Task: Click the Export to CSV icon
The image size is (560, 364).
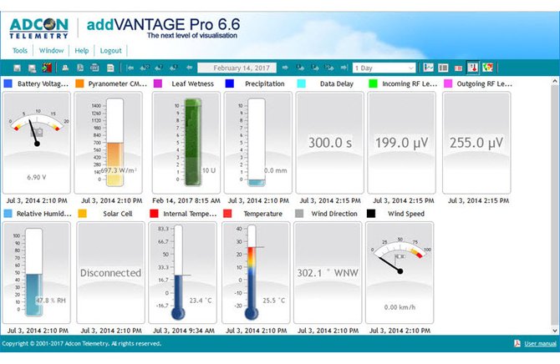Action: [x=94, y=68]
